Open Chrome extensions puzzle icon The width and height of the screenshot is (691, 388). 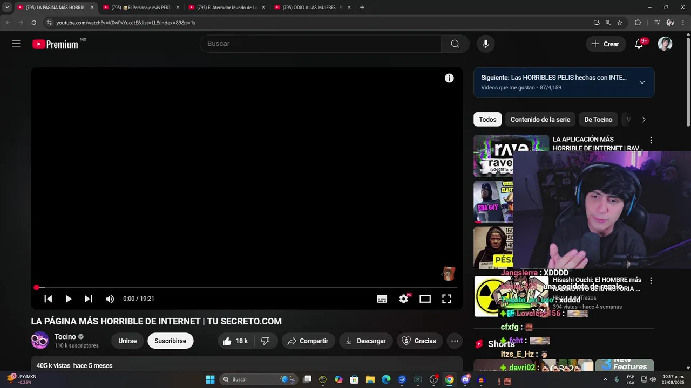[x=638, y=23]
